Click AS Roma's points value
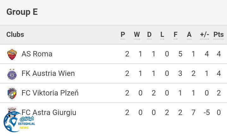 (219, 54)
